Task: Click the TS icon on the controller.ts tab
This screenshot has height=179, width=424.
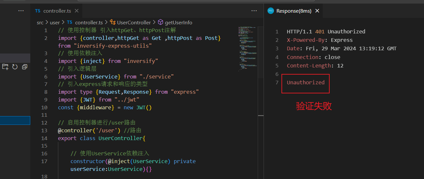Action: 38,11
